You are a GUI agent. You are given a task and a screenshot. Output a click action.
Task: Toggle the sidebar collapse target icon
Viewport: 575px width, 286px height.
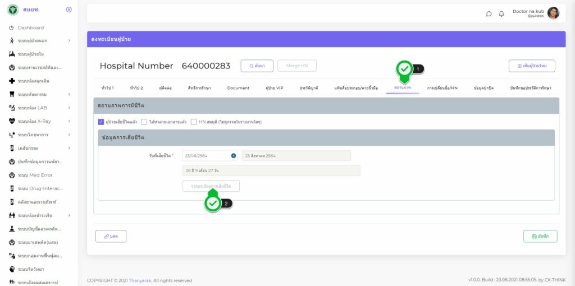(69, 10)
